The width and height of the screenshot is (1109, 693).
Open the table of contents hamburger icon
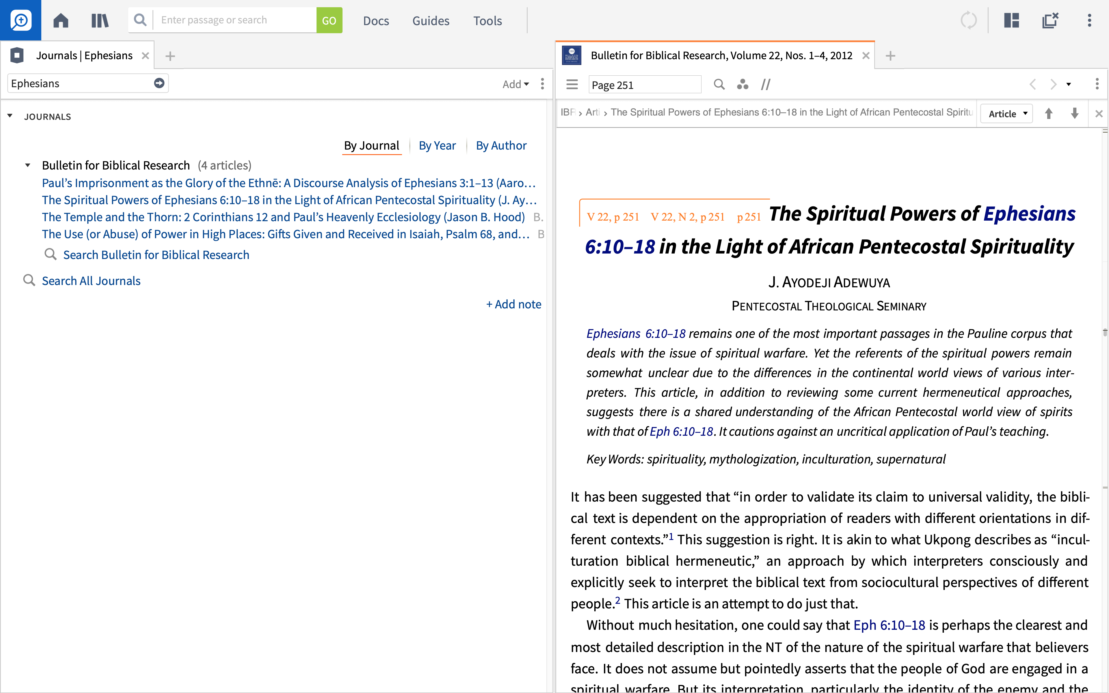click(572, 84)
